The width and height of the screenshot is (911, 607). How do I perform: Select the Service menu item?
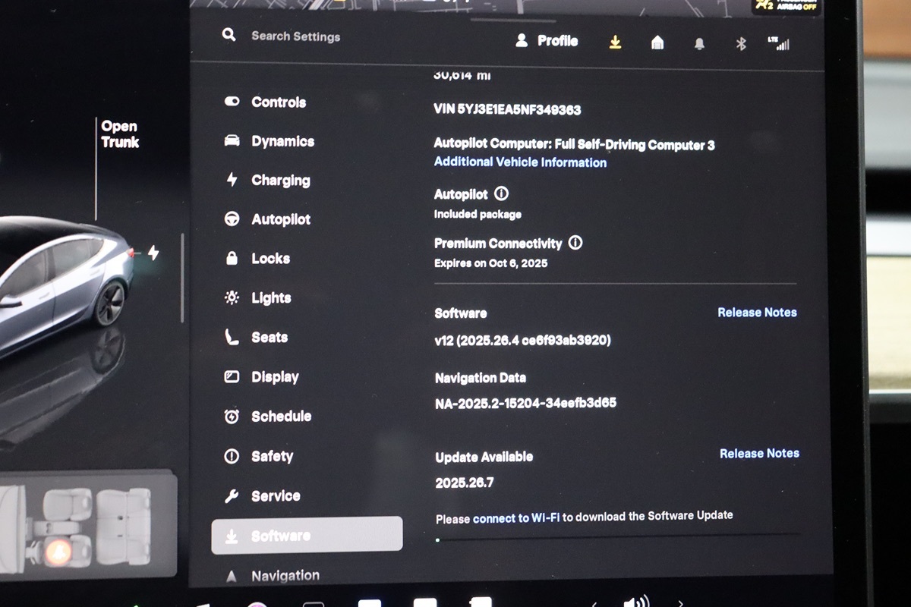tap(275, 496)
